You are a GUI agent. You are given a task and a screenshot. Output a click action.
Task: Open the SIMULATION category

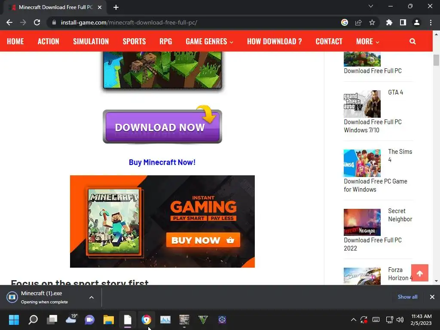point(91,41)
